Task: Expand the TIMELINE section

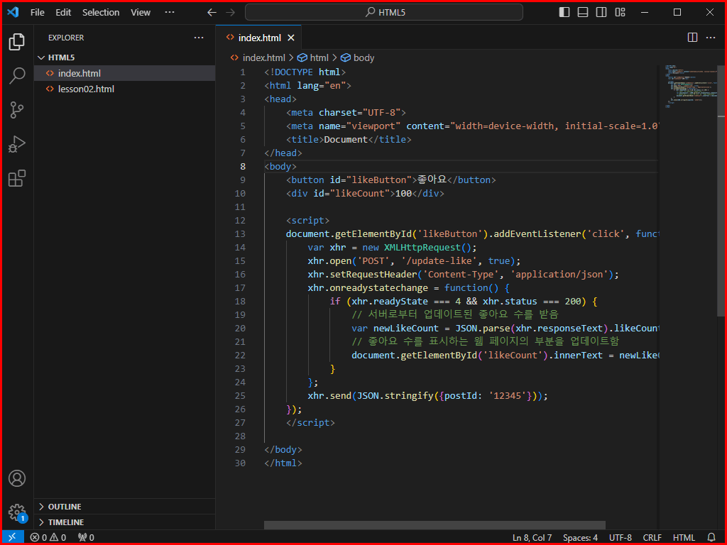Action: (x=124, y=522)
